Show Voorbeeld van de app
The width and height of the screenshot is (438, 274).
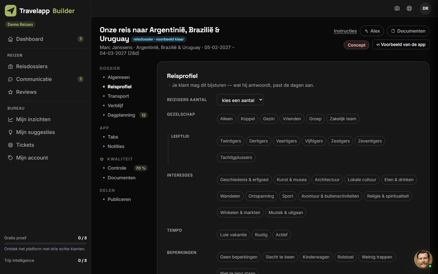click(x=401, y=44)
